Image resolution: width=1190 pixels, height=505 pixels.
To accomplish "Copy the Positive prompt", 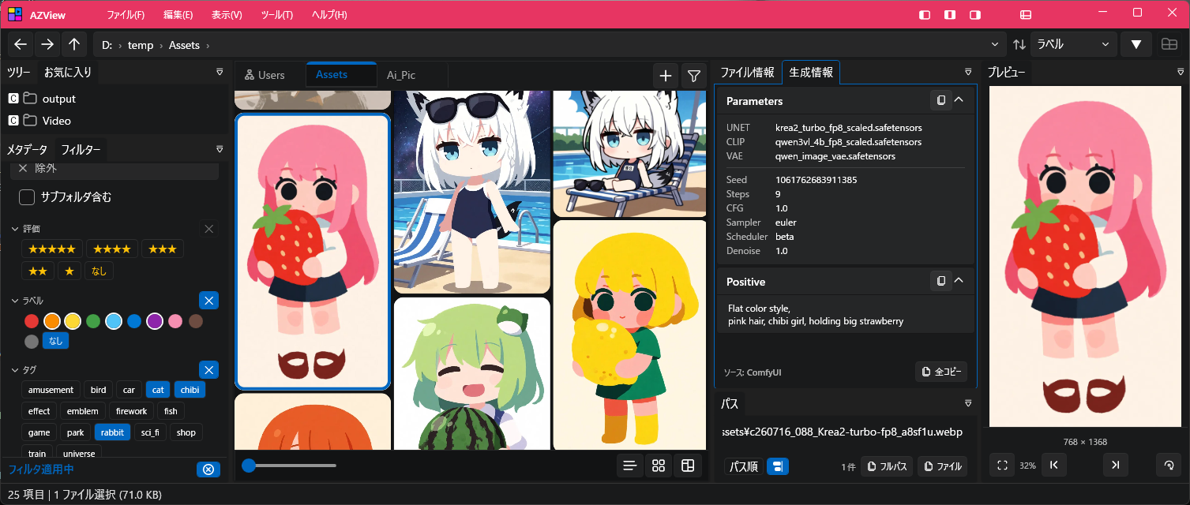I will pos(940,281).
